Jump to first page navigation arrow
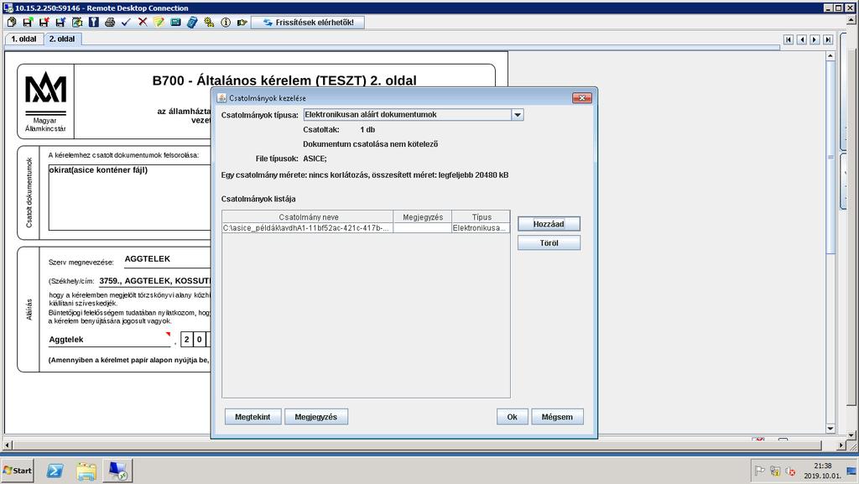This screenshot has width=859, height=484. pos(789,39)
